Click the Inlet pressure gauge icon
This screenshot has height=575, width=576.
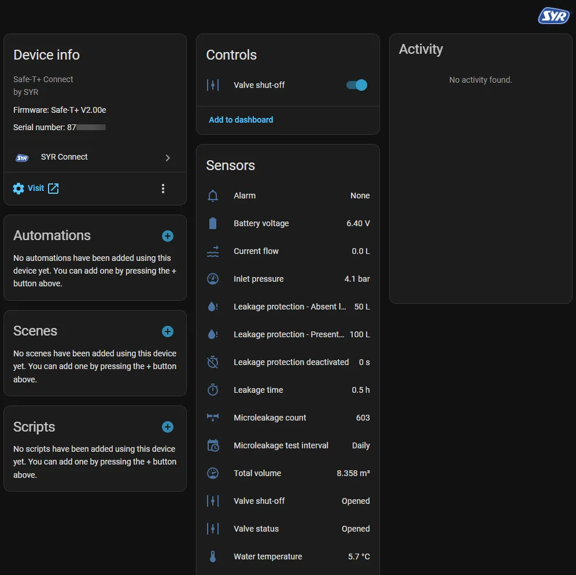pyautogui.click(x=213, y=279)
